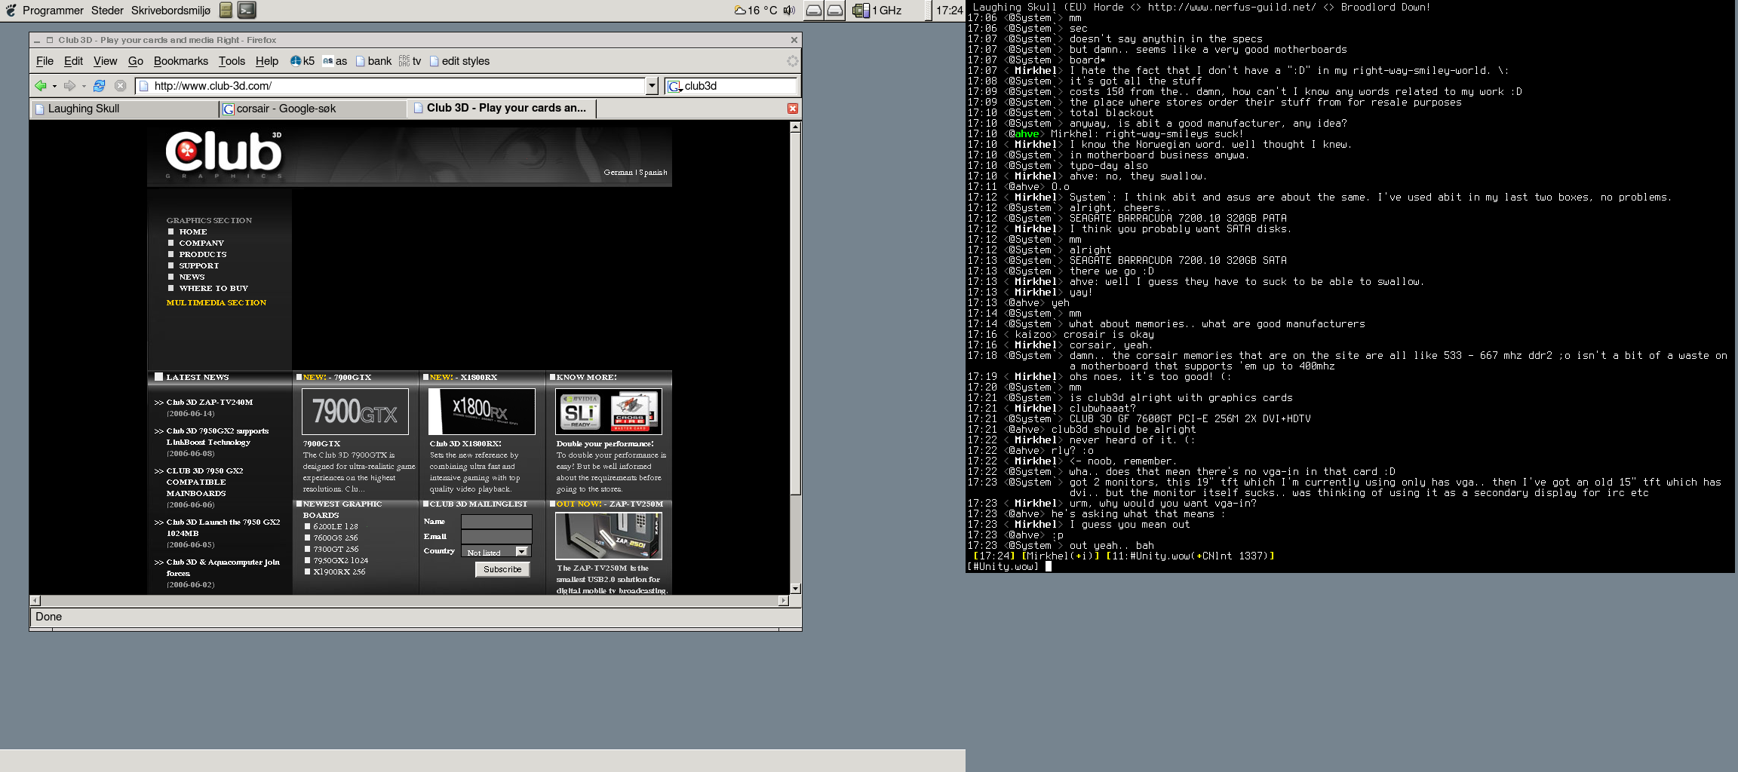1738x772 pixels.
Task: Click the Stop loading icon
Action: tap(120, 86)
